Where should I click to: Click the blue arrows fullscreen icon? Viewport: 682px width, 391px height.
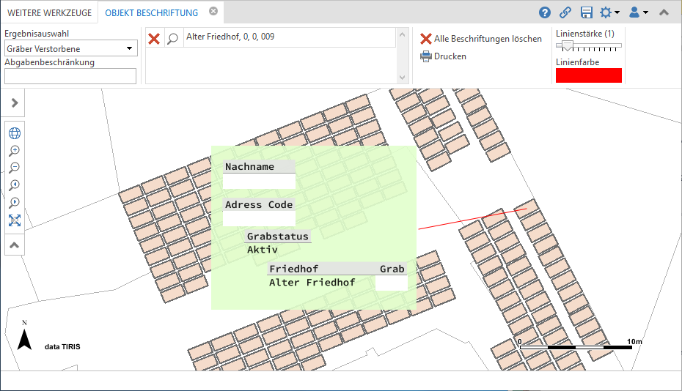(14, 221)
